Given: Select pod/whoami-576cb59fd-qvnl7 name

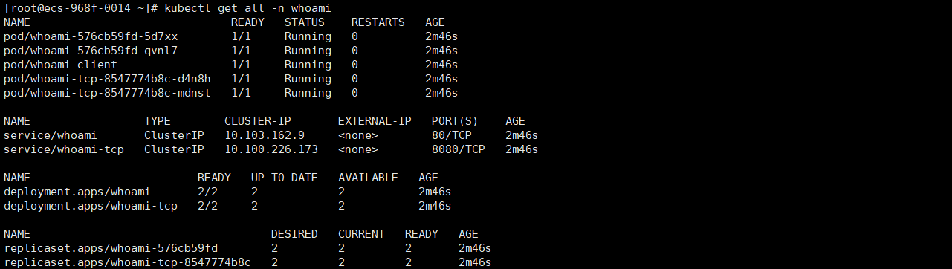Looking at the screenshot, I should pyautogui.click(x=91, y=51).
